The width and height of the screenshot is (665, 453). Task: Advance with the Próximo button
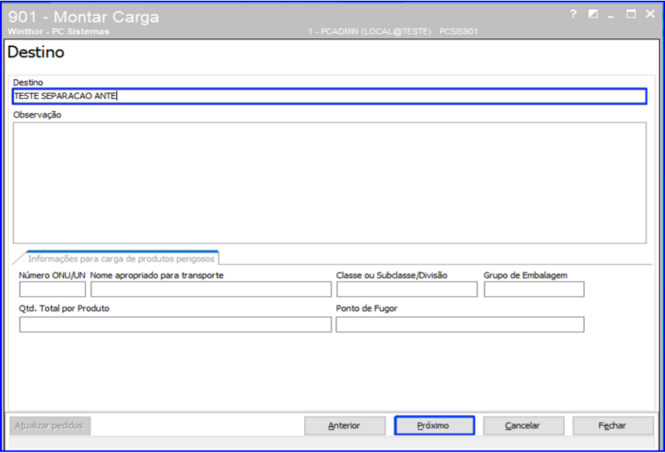(x=434, y=426)
